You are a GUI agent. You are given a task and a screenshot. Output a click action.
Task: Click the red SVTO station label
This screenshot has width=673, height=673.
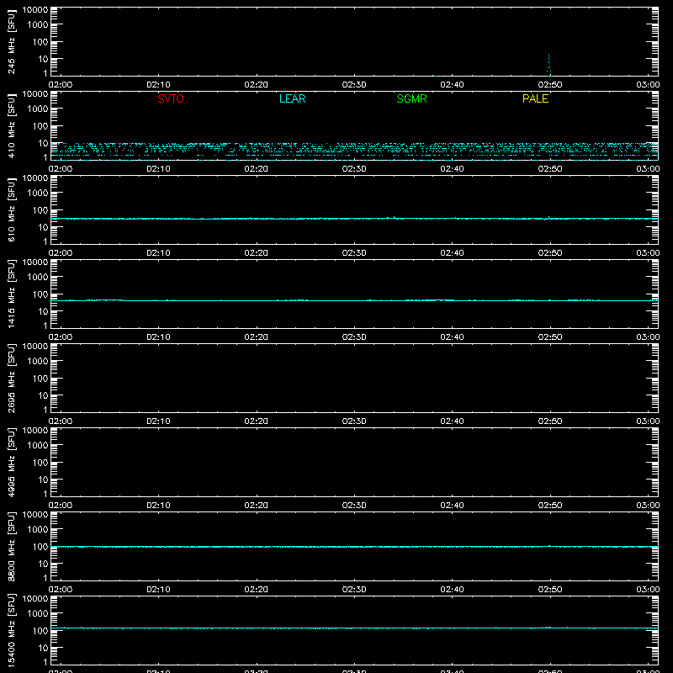pyautogui.click(x=171, y=98)
